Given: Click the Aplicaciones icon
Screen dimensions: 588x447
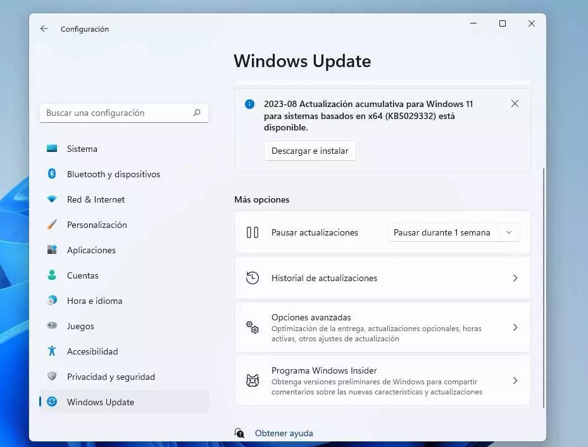Looking at the screenshot, I should (52, 249).
